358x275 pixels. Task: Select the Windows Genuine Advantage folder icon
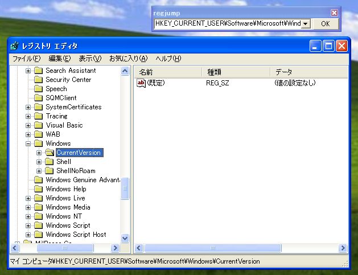tap(38, 180)
